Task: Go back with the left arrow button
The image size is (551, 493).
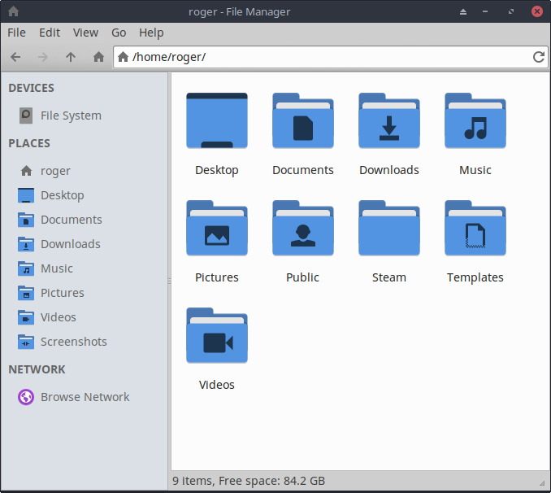Action: (15, 57)
